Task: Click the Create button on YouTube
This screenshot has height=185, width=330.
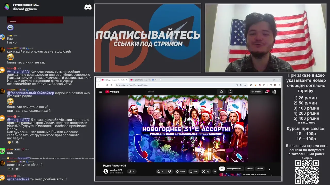Action: pos(256,92)
